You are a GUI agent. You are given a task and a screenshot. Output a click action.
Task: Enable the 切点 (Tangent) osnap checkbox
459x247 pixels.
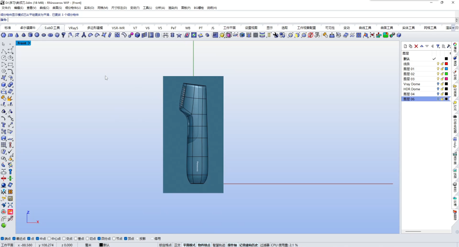(x=87, y=238)
